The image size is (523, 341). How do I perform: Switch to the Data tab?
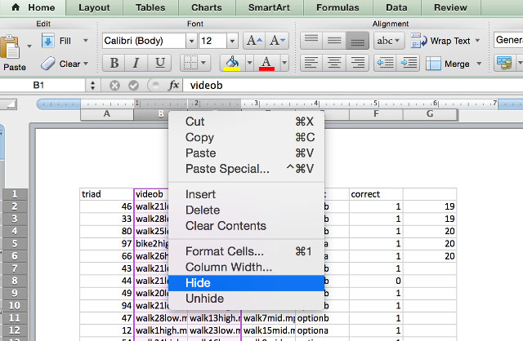coord(396,7)
